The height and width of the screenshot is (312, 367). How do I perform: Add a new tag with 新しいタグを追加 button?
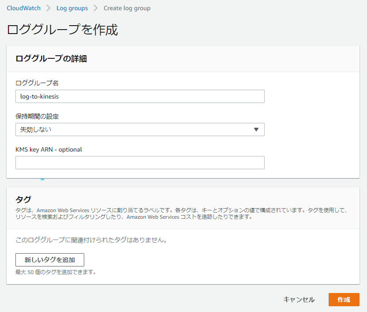[x=49, y=260]
